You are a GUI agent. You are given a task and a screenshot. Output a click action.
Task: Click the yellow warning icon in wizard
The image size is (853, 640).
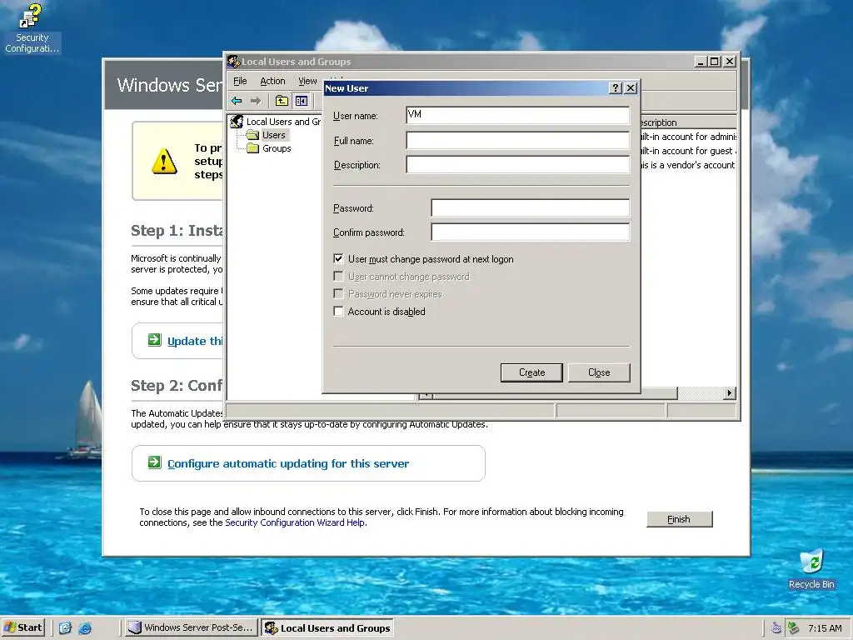coord(164,162)
